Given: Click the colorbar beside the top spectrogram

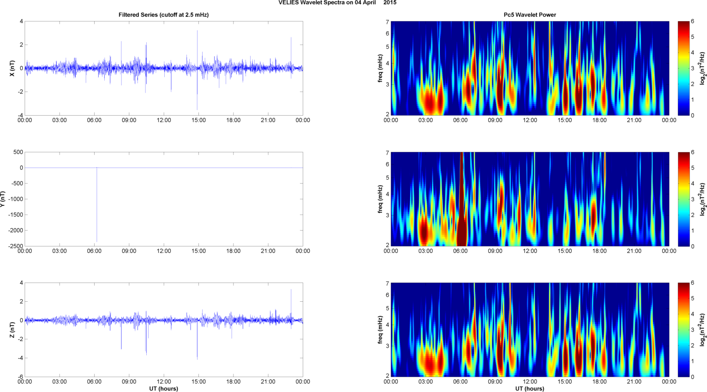Looking at the screenshot, I should pyautogui.click(x=683, y=68).
